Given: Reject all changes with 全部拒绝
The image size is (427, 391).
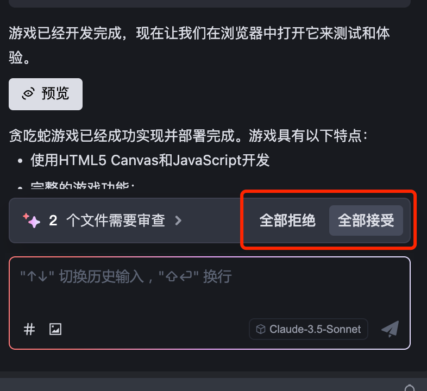Looking at the screenshot, I should 287,220.
